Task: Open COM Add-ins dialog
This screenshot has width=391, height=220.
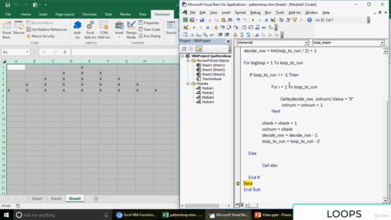Action: [104, 30]
